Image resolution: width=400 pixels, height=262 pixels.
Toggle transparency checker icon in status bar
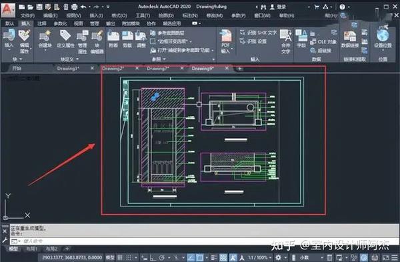point(223,257)
